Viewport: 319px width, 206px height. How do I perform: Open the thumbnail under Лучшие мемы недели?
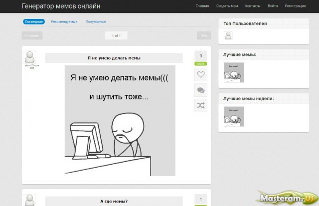click(234, 116)
